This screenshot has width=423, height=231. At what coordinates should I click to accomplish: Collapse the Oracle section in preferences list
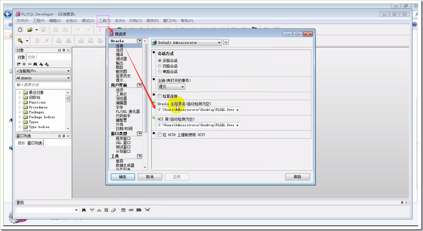coord(139,41)
